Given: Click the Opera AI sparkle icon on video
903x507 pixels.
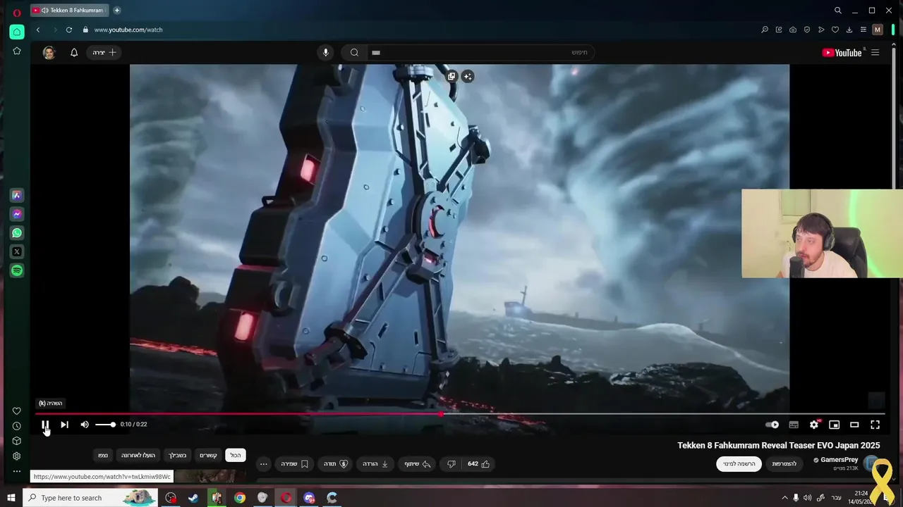Looking at the screenshot, I should (x=467, y=76).
